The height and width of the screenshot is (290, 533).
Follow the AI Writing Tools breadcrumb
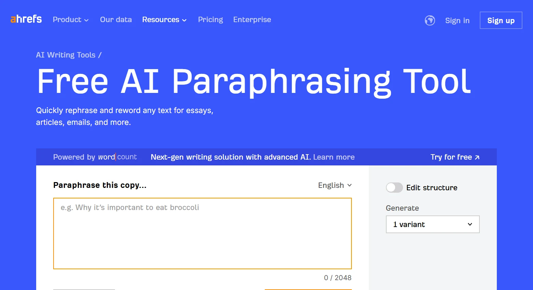click(x=66, y=55)
